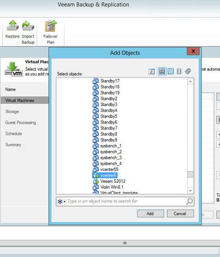
Task: Select the vcenter55 VM
Action: (109, 170)
